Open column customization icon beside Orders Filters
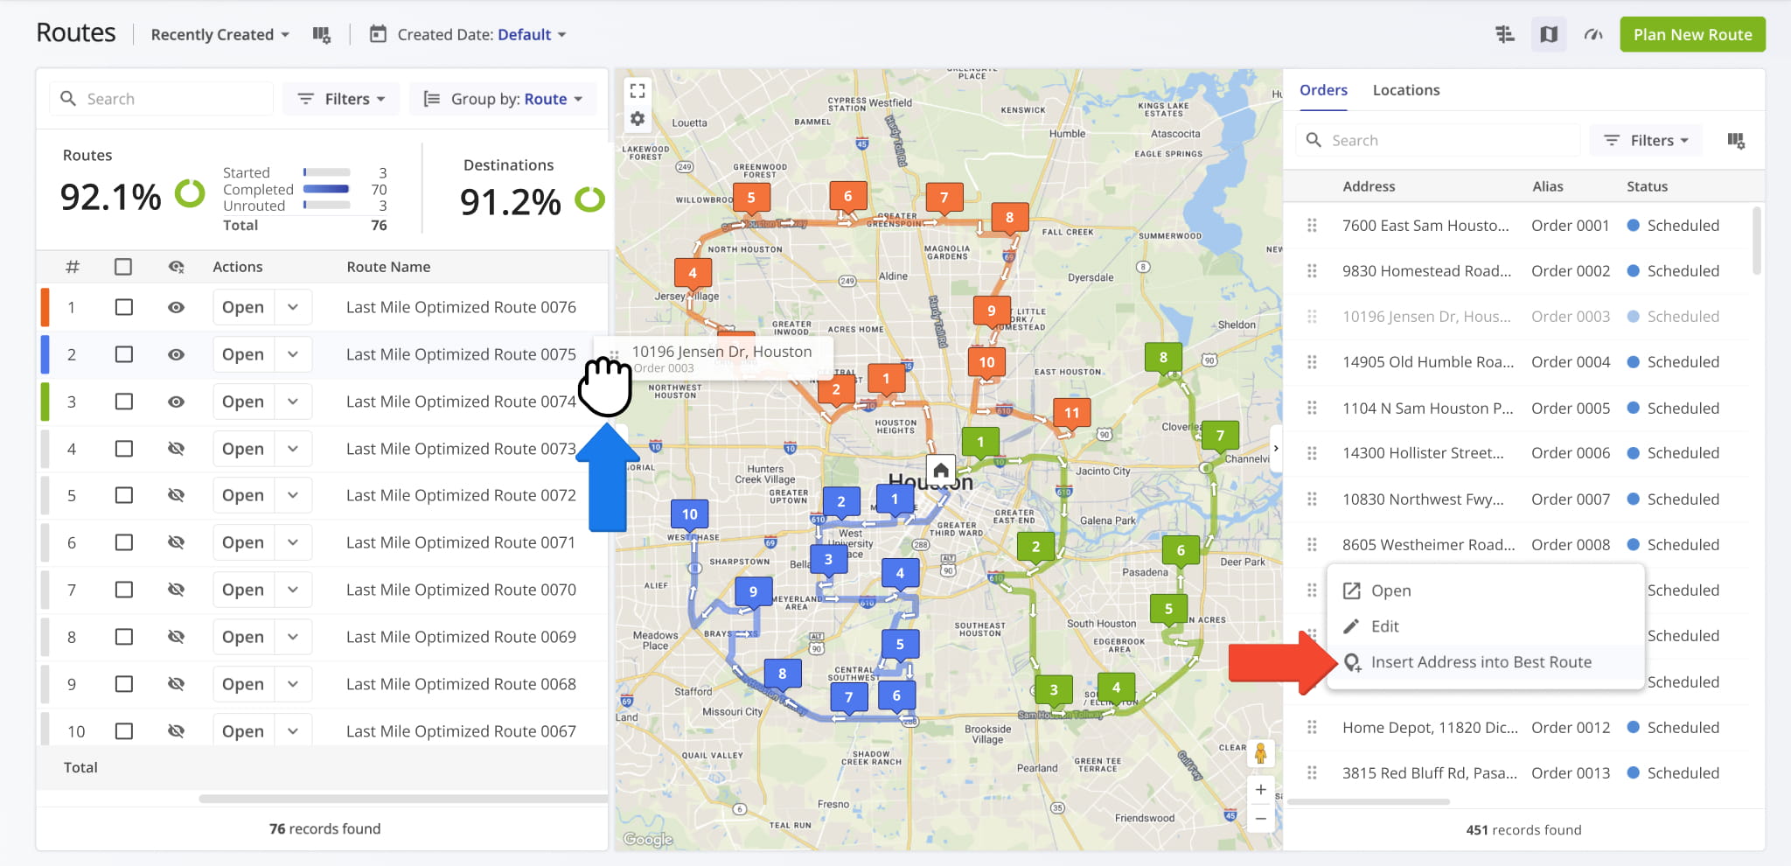 1738,140
